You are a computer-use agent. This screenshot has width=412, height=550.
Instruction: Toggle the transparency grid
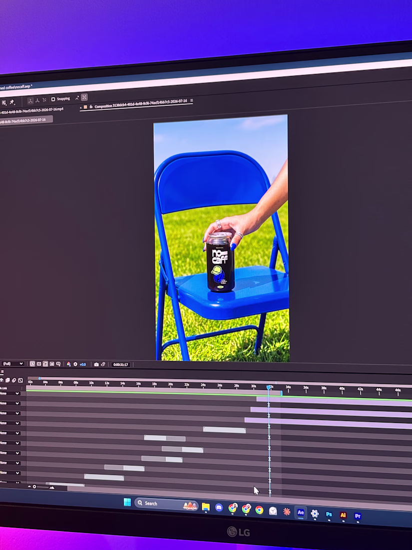tap(39, 363)
